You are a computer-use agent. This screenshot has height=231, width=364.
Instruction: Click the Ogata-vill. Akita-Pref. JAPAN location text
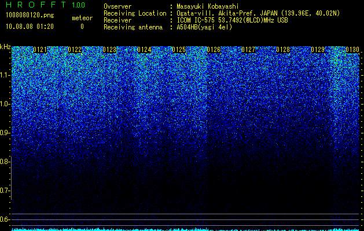[258, 13]
